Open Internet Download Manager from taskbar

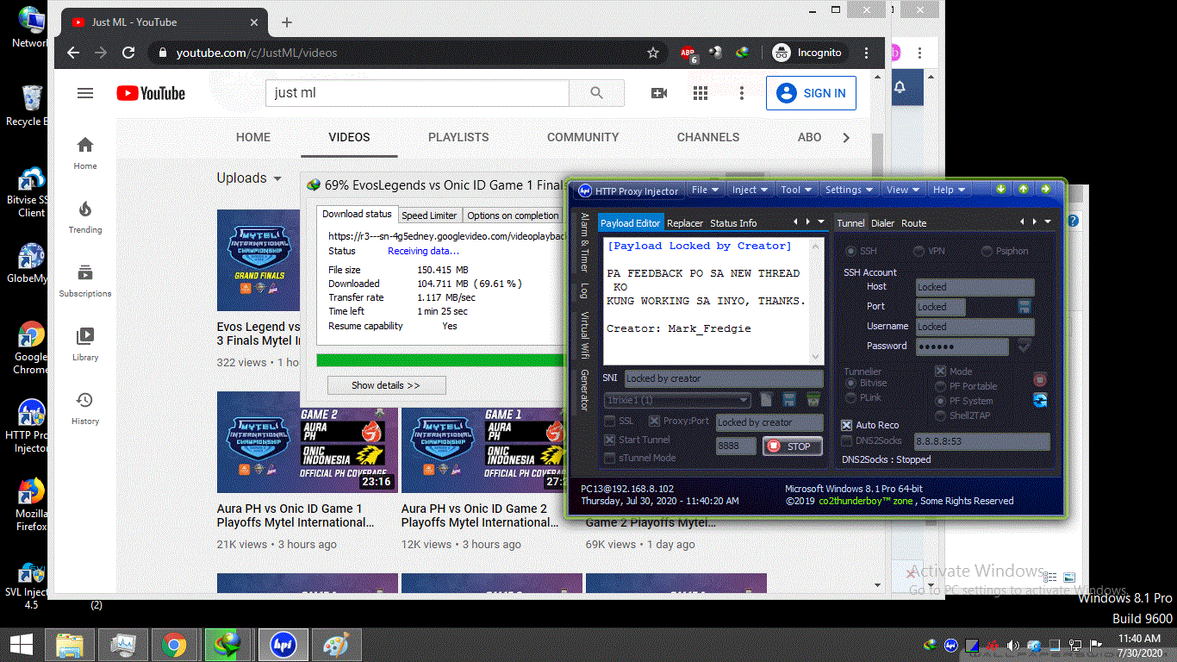[x=227, y=645]
